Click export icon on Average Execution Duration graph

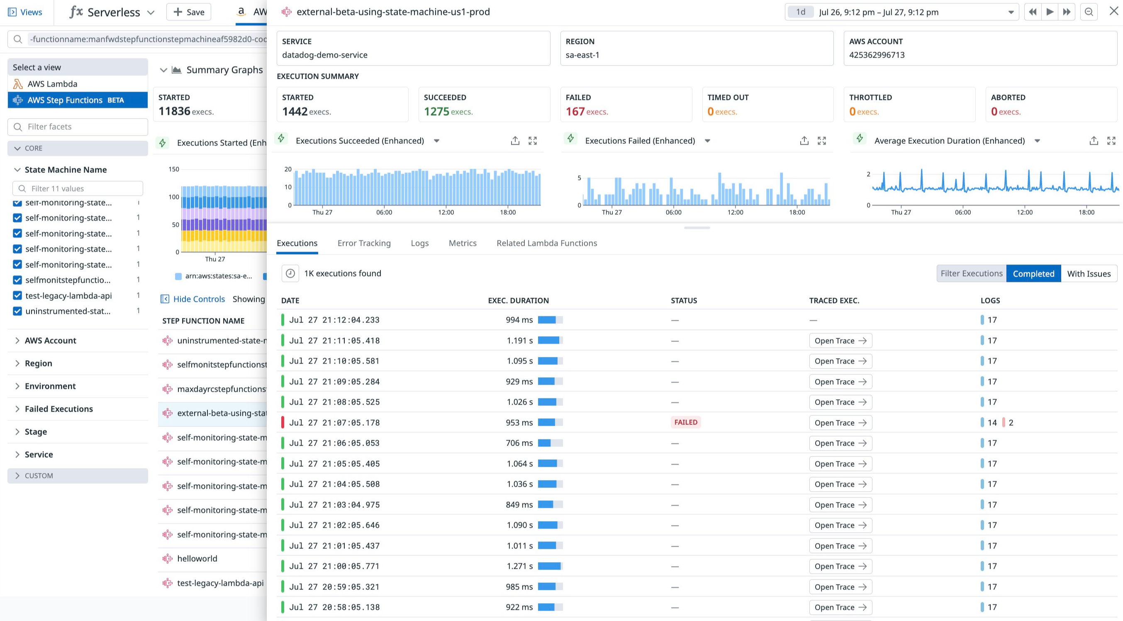coord(1094,141)
